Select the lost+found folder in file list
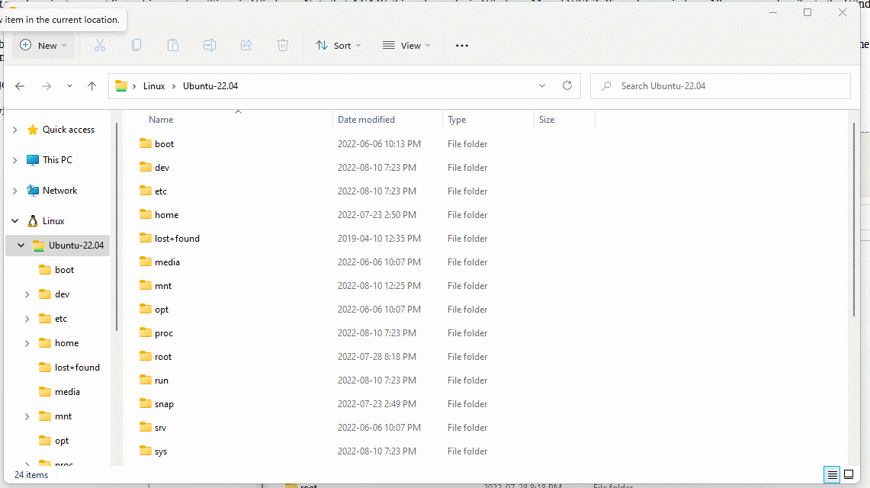 [x=177, y=239]
